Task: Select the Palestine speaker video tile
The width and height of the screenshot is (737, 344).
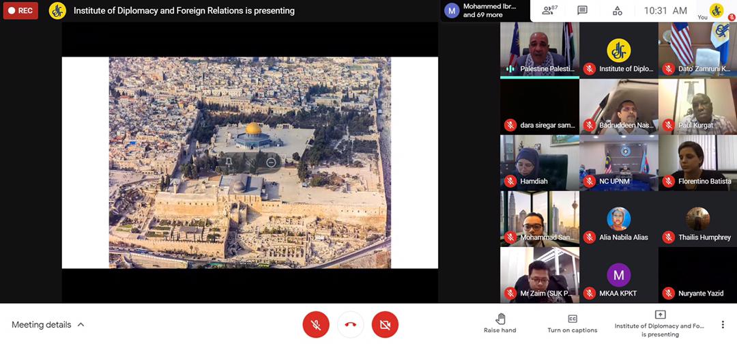Action: tap(539, 49)
